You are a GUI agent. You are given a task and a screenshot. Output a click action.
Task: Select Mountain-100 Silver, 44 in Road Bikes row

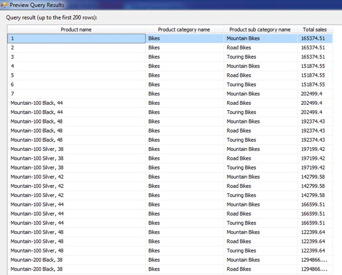[76, 214]
